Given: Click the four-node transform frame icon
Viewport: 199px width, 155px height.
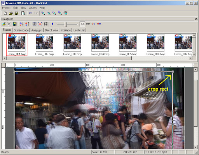Looking at the screenshot, I should pos(45,24).
